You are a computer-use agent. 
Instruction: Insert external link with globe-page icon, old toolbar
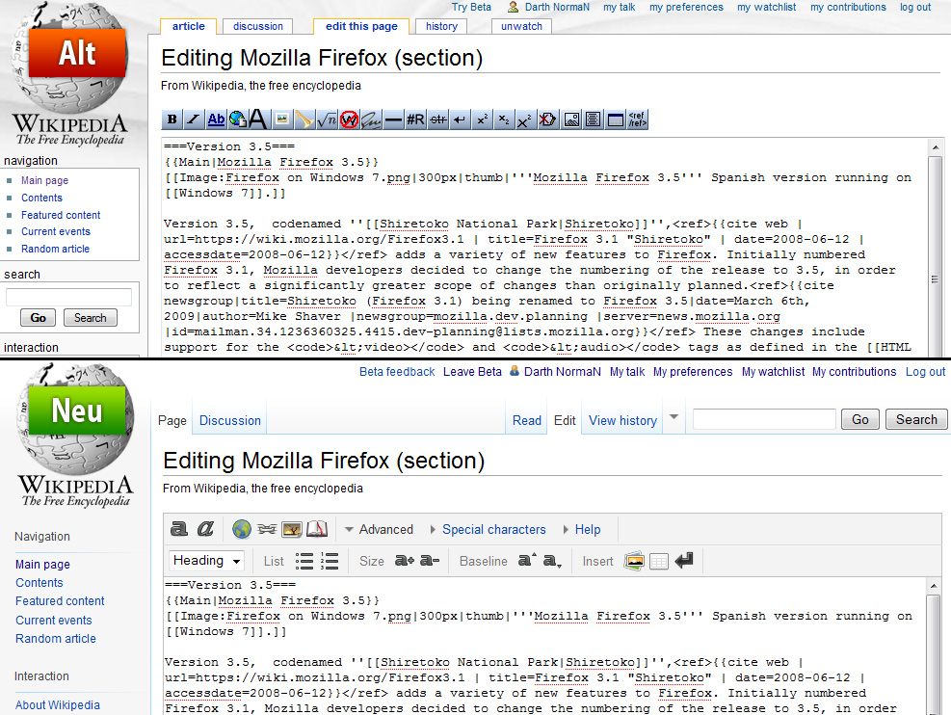click(x=237, y=119)
